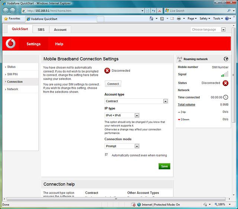Open the Total volume link

[x=186, y=104]
